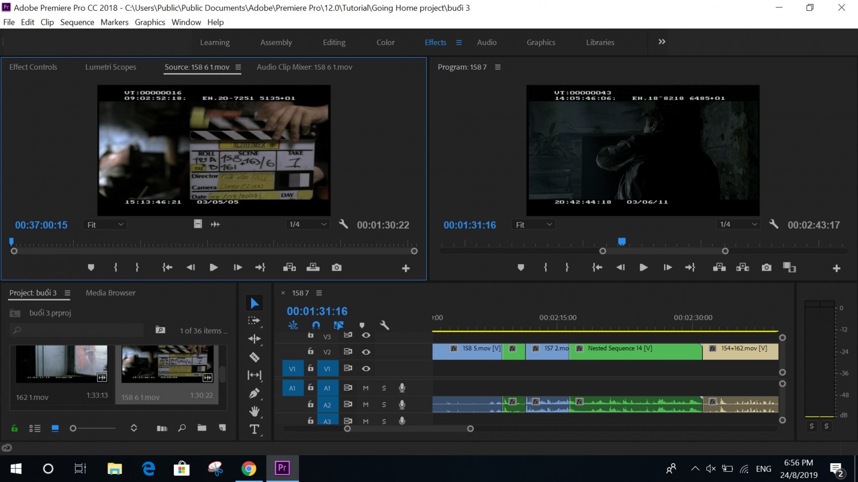Screen dimensions: 858x482
Task: Click the Overwrite button in Source monitor
Action: point(313,267)
